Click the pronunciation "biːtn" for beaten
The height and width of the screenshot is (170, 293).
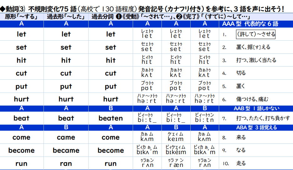click(x=204, y=120)
